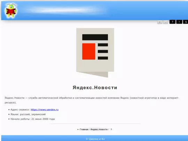Click the text Языки: русский, украинский

pos(28,114)
